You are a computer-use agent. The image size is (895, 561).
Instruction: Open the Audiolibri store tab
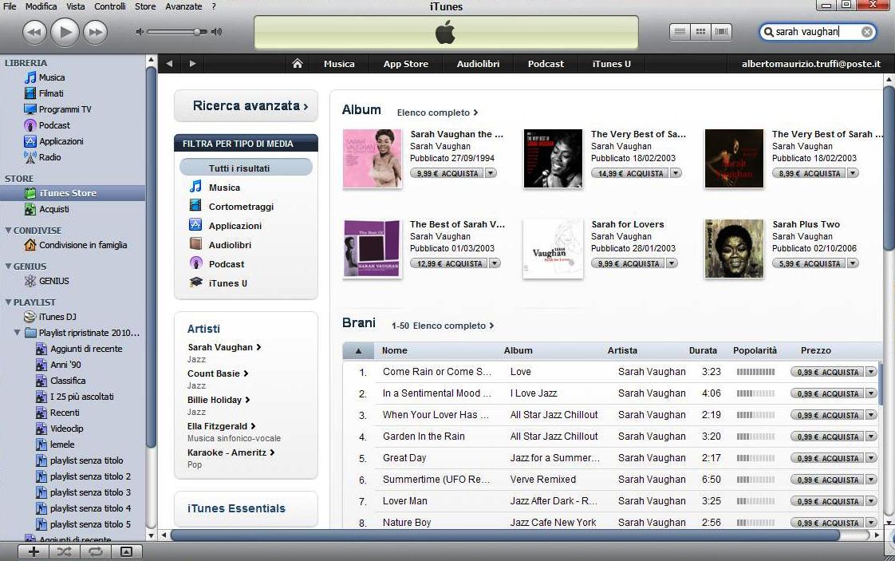coord(478,64)
